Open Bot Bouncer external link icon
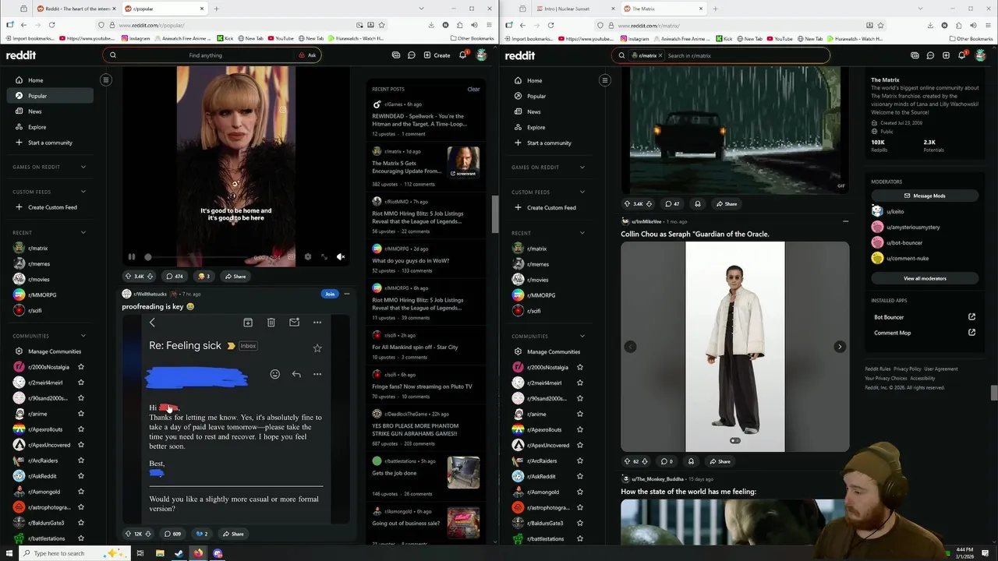 [971, 317]
